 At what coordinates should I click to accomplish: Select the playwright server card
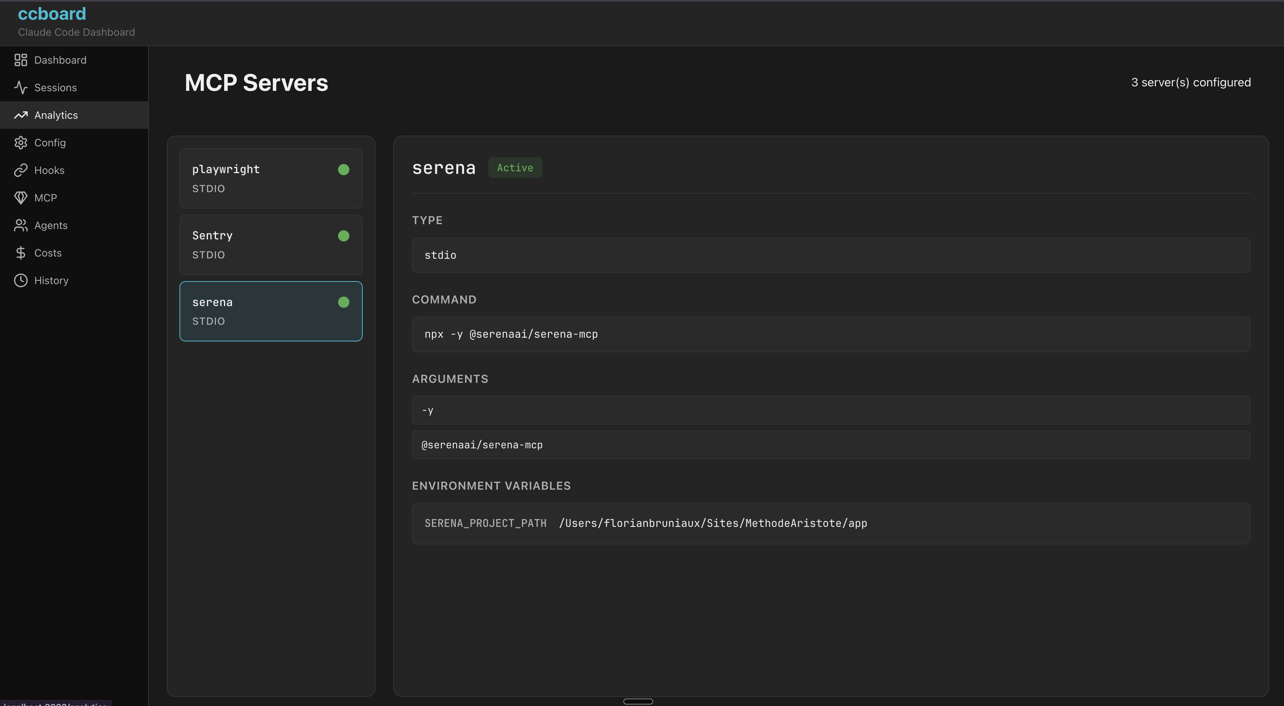click(x=270, y=178)
